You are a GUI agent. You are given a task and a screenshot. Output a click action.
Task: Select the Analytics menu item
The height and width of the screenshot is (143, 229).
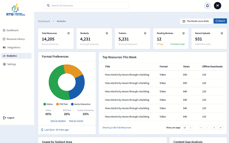click(x=16, y=56)
